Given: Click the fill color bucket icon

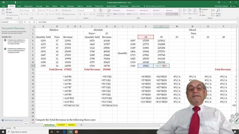Looking at the screenshot, I should [38, 14].
